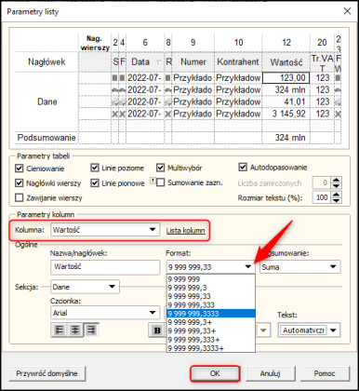Decrease Liczba zamrożonych value
Image resolution: width=359 pixels, height=391 pixels.
336,186
